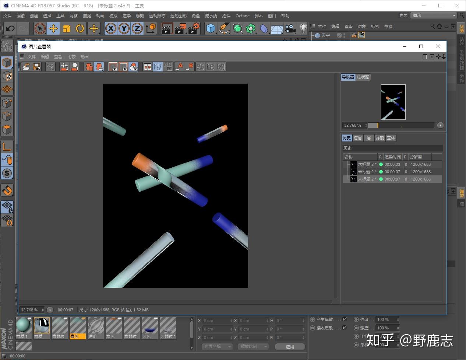Click the 应用 button
Viewport: 466px width, 360px height.
(290, 347)
